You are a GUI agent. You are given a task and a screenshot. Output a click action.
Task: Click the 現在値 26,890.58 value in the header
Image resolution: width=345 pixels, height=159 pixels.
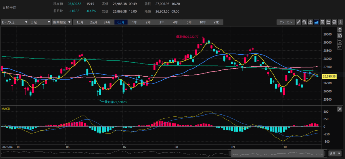74,4
